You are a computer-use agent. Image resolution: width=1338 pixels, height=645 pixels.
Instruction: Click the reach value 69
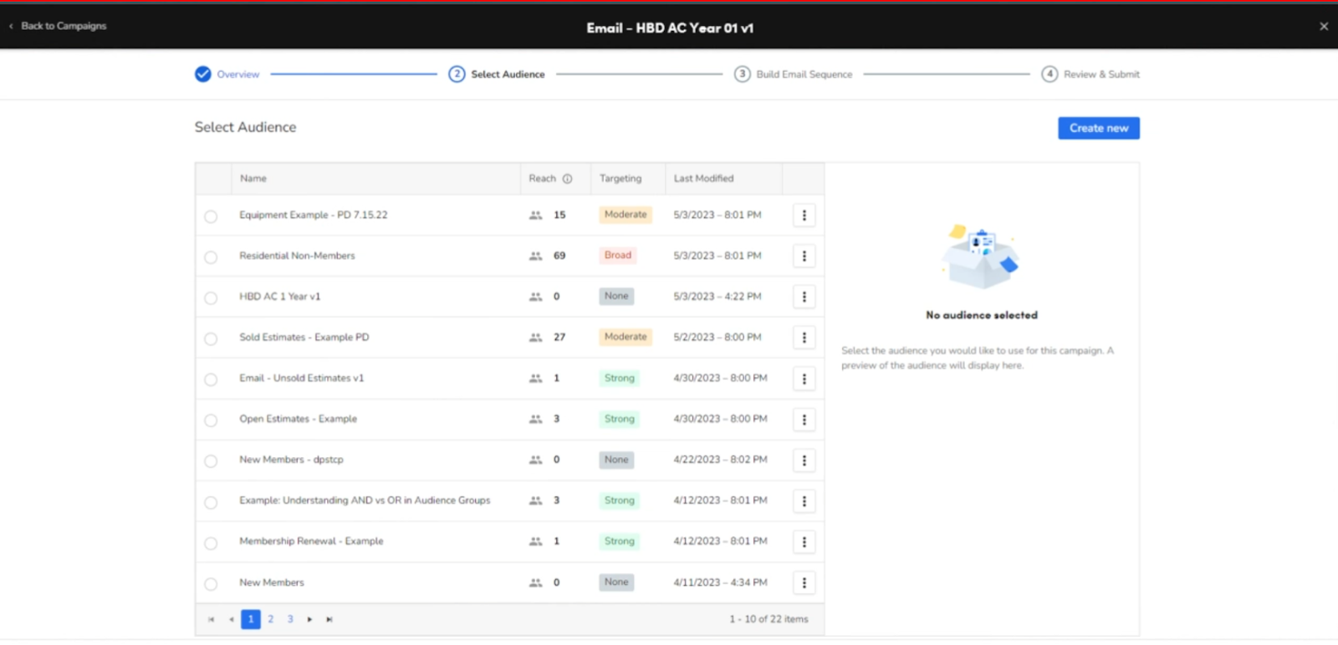click(x=559, y=256)
